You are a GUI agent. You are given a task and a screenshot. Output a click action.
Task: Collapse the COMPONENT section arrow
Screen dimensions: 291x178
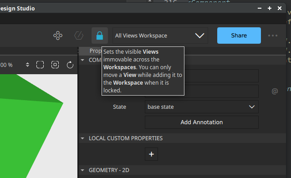click(82, 60)
